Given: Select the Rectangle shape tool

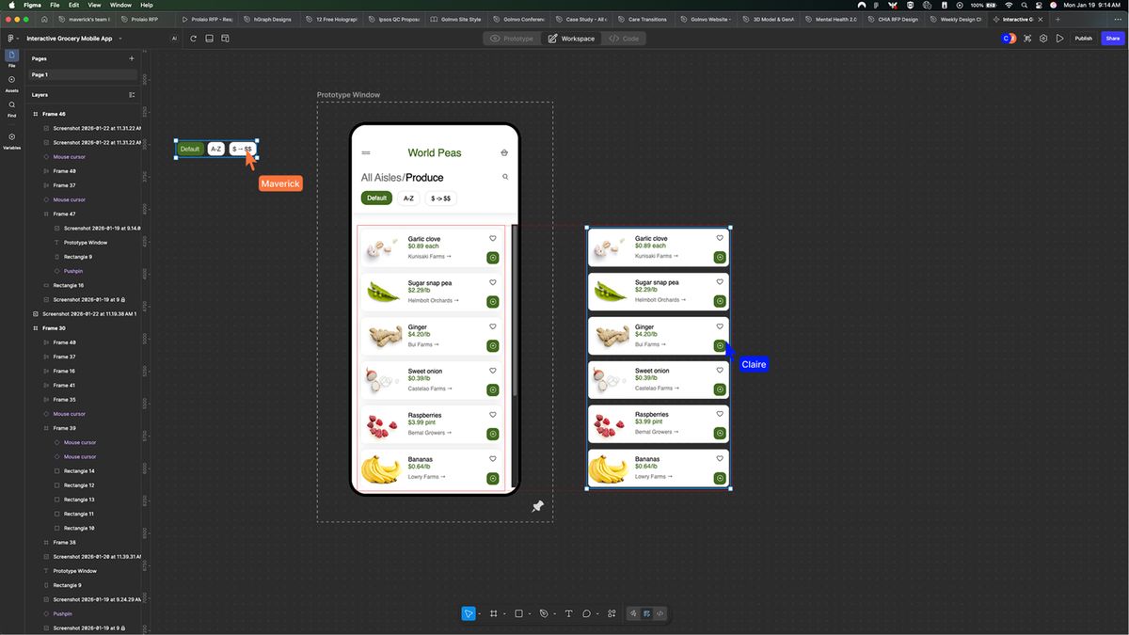Looking at the screenshot, I should click(x=518, y=613).
